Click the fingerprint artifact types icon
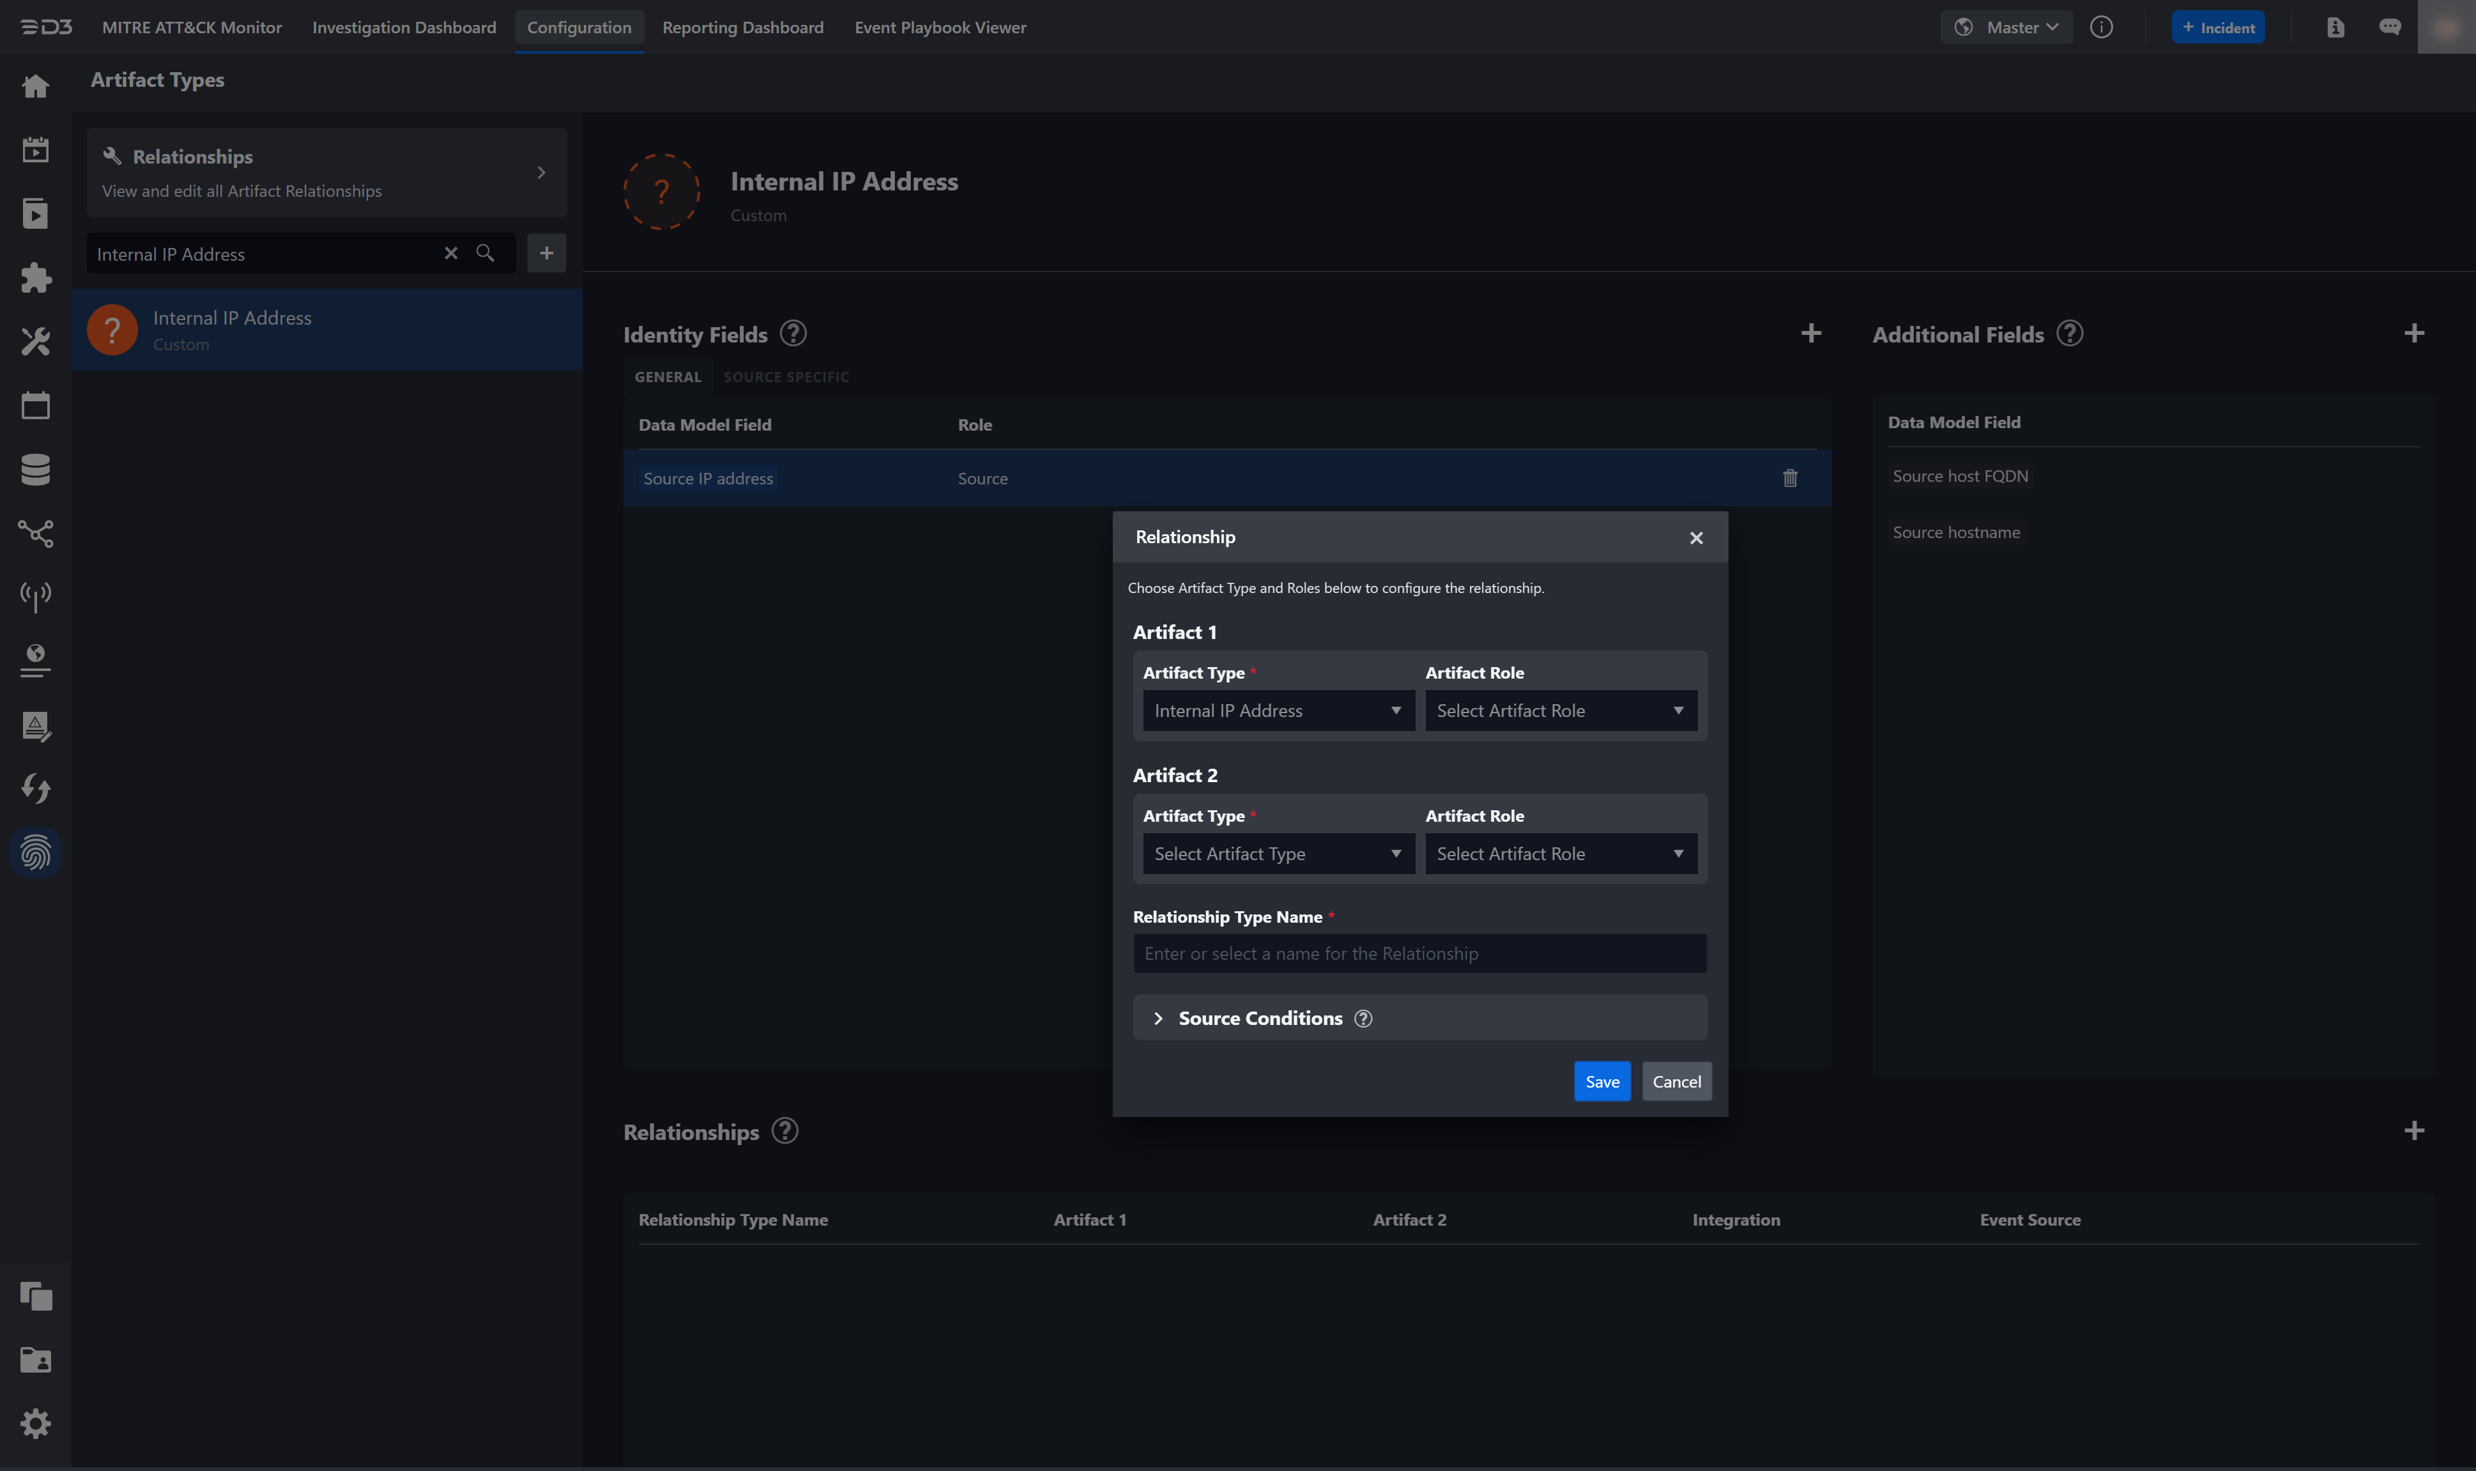This screenshot has width=2476, height=1471. click(36, 852)
